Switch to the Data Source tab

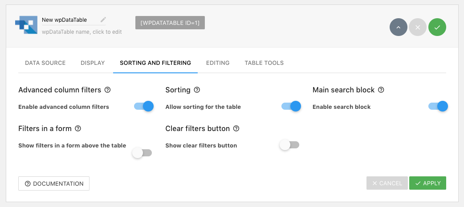tap(45, 63)
